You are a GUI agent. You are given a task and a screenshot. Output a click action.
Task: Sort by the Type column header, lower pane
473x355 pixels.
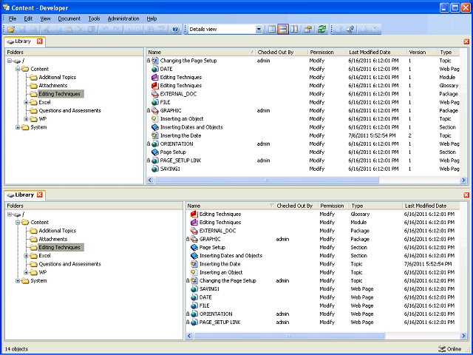tap(375, 206)
